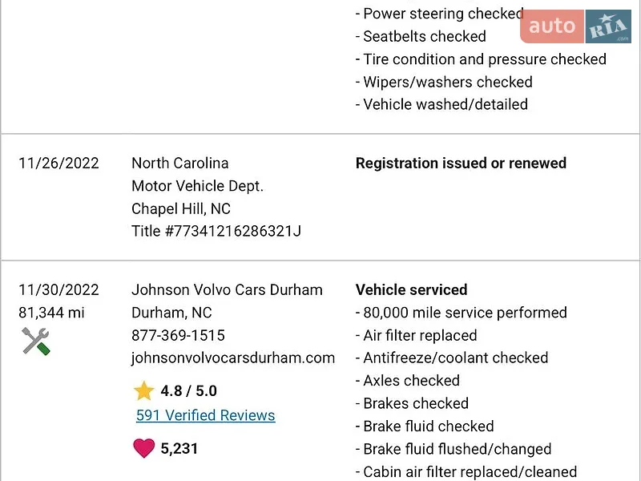Click the RIA.com logo badge

(608, 26)
